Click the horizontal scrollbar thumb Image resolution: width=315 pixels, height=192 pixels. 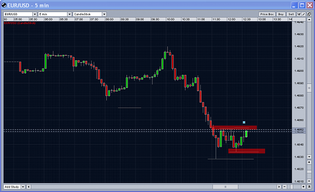[225, 187]
